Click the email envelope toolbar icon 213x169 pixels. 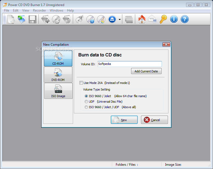point(153,19)
